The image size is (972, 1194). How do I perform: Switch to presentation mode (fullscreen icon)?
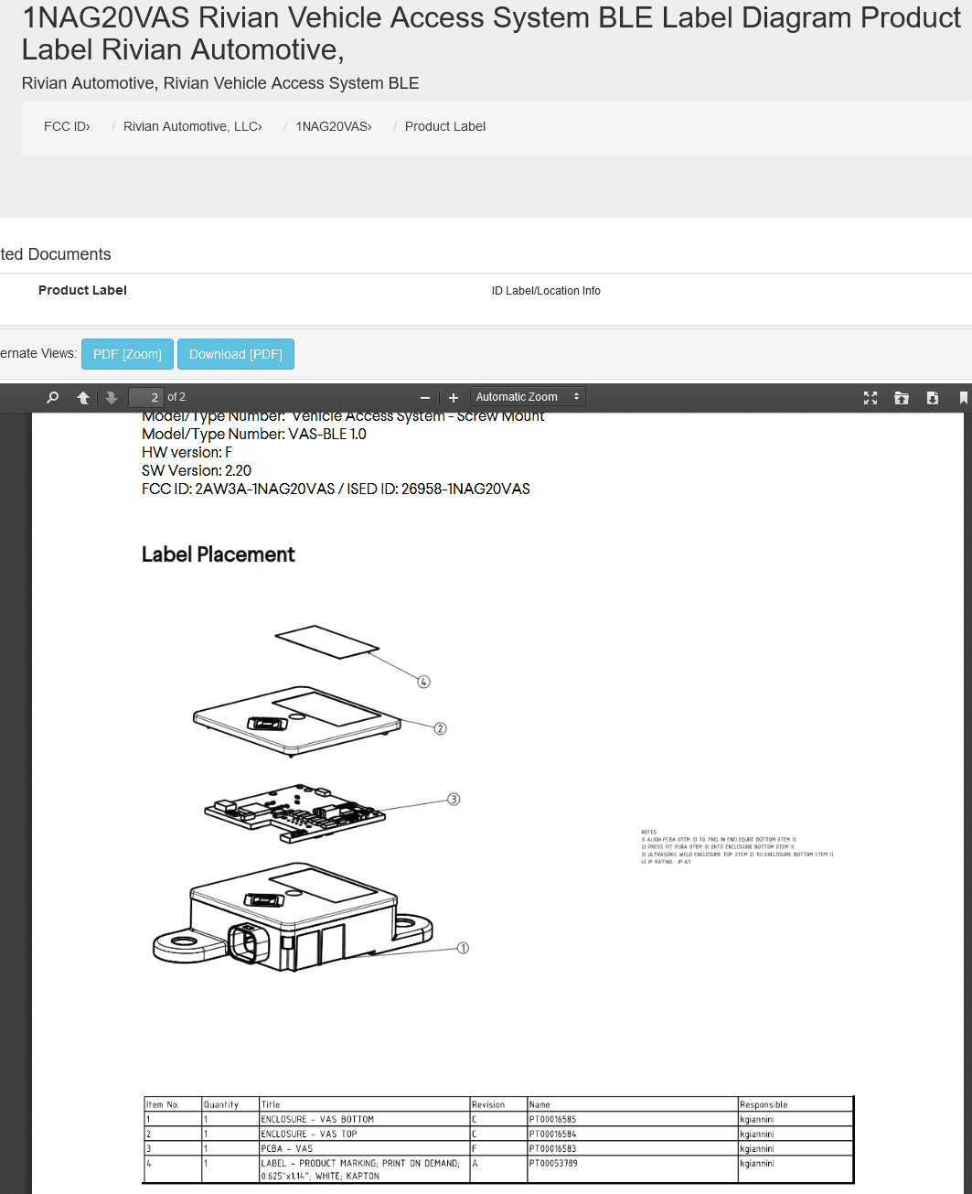[x=871, y=397]
